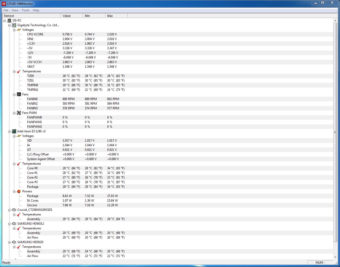The width and height of the screenshot is (340, 267).
Task: Click the SAMSUNG HD502IJ drive icon
Action: 14,242
